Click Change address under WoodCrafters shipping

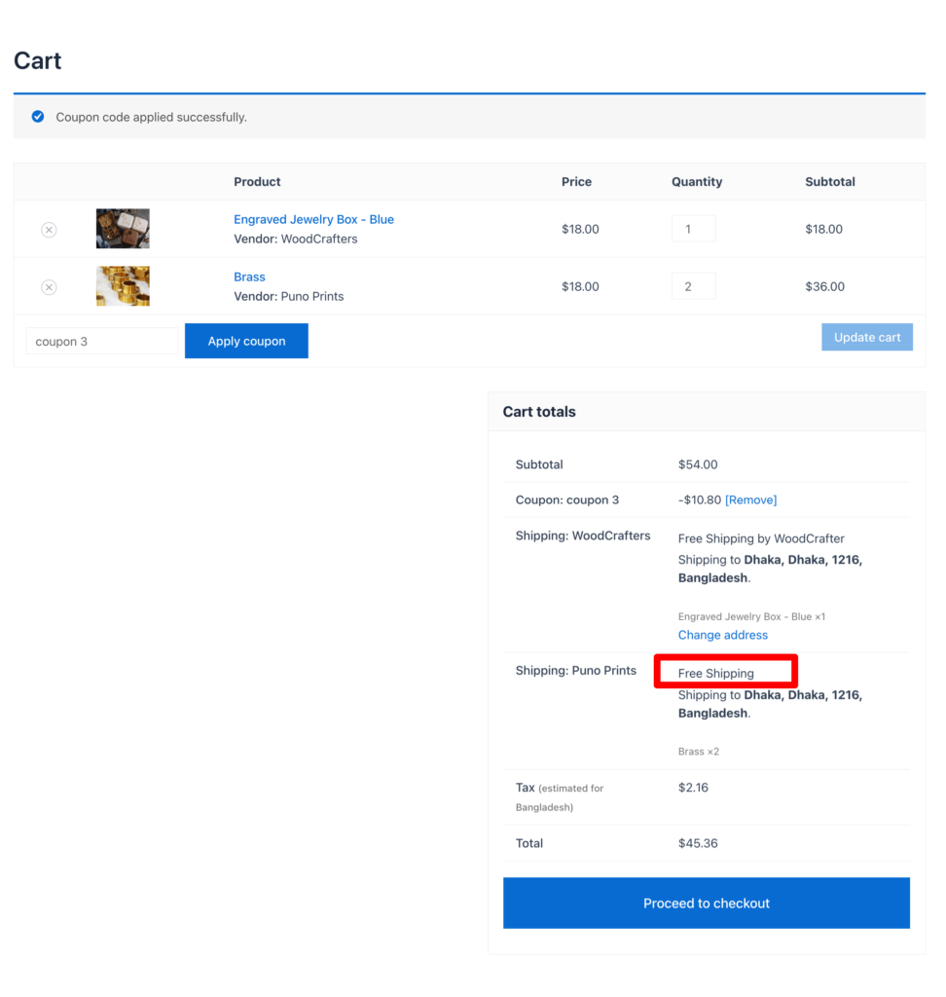[723, 635]
